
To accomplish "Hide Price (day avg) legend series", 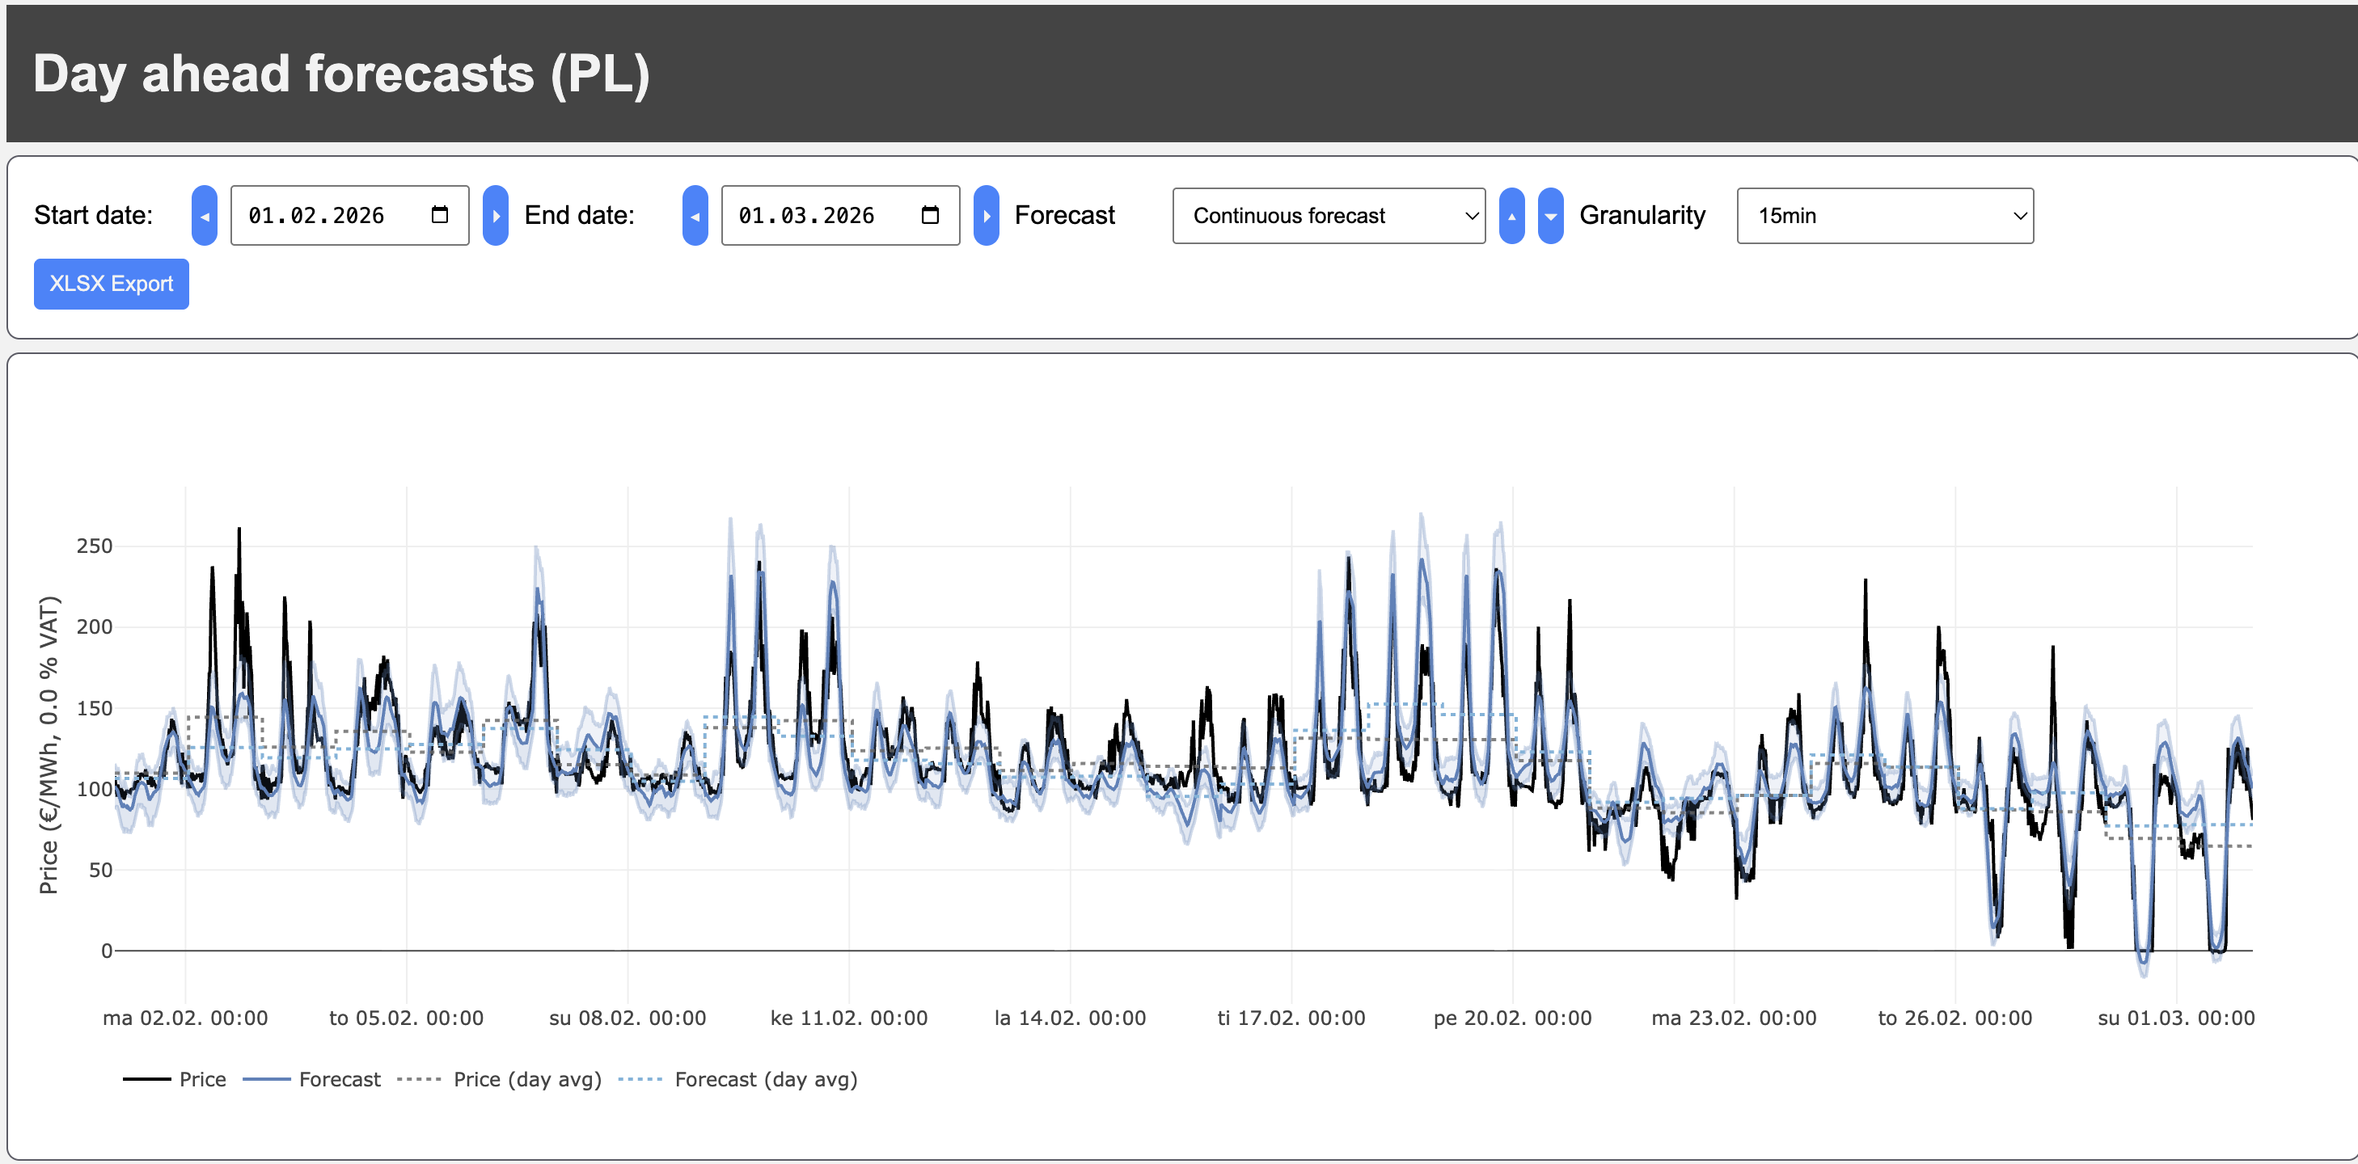I will 526,1079.
